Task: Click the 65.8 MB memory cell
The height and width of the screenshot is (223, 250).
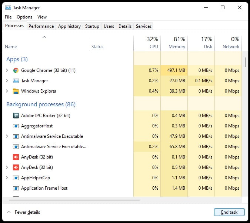Action: [174, 147]
